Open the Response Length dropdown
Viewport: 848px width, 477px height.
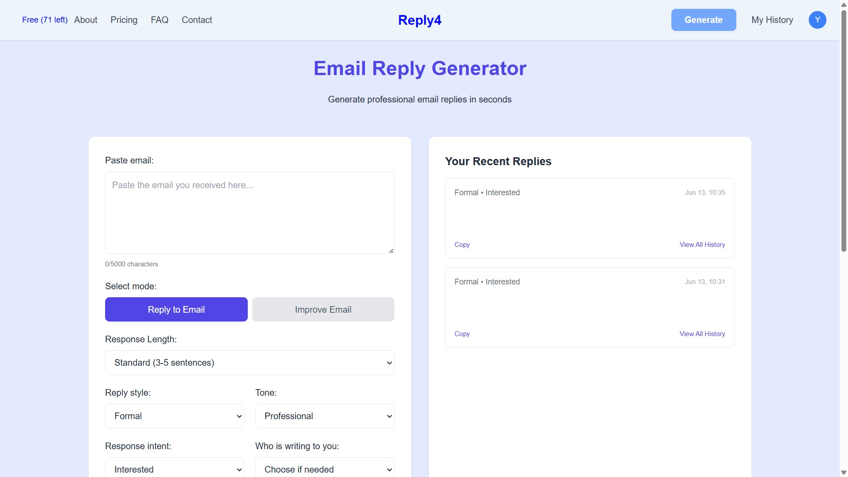[x=250, y=363]
